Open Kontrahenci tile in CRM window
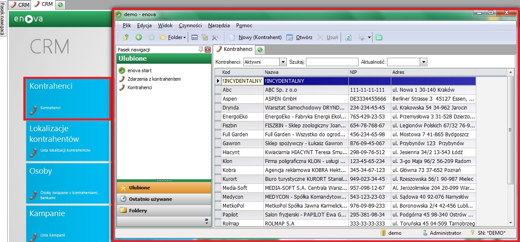Screen dimensions: 520x242 (x=67, y=98)
